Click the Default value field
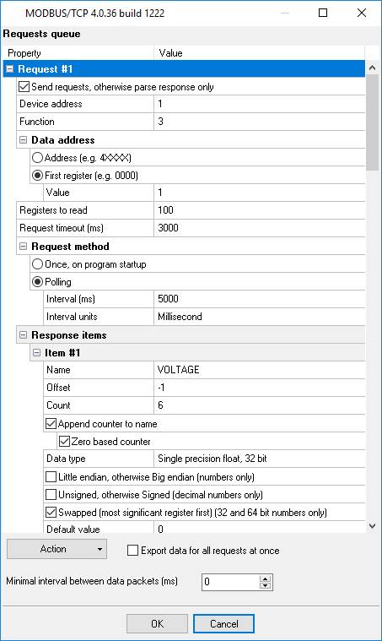This screenshot has width=382, height=641. pyautogui.click(x=260, y=528)
